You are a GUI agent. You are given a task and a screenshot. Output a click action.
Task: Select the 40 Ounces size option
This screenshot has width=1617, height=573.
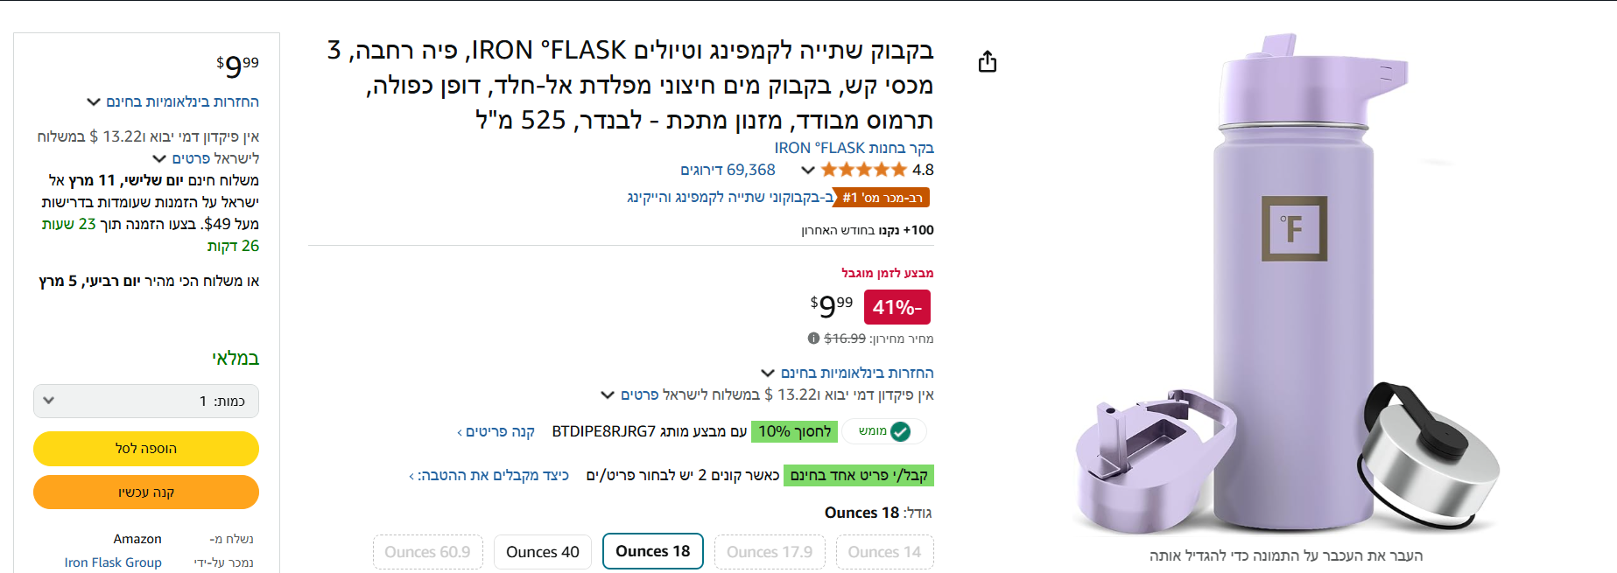(543, 552)
